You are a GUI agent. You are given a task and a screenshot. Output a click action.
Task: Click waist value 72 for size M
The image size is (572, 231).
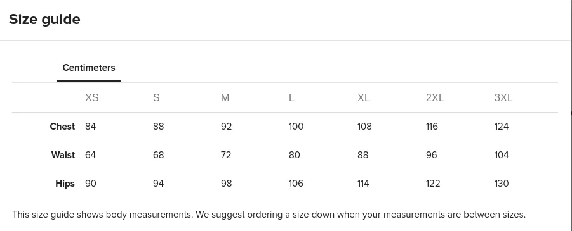click(x=226, y=155)
